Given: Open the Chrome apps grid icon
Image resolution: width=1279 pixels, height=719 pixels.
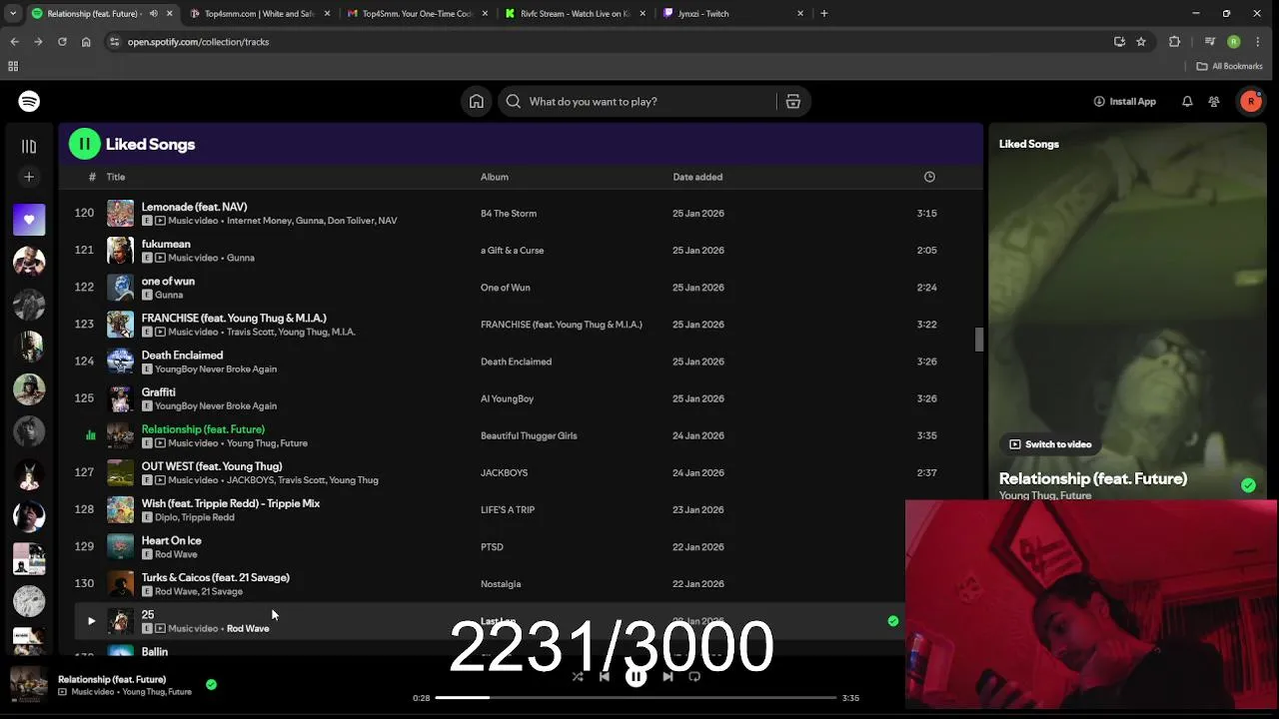Looking at the screenshot, I should coord(13,66).
